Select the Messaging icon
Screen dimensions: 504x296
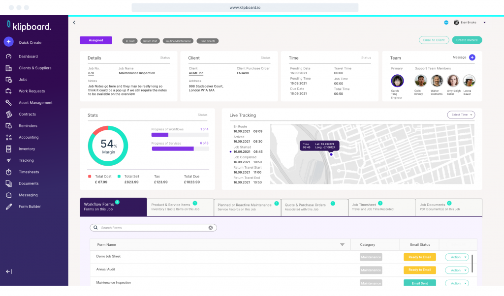tap(8, 195)
